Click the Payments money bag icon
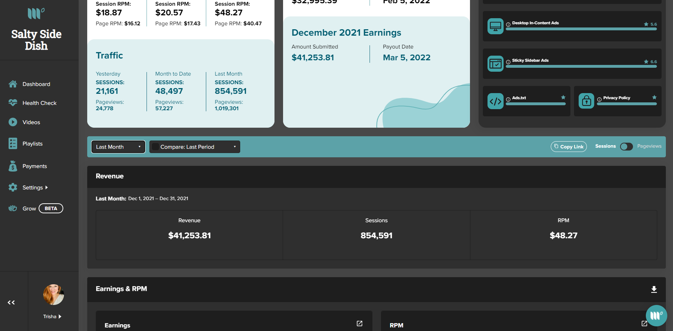673x331 pixels. pos(13,166)
